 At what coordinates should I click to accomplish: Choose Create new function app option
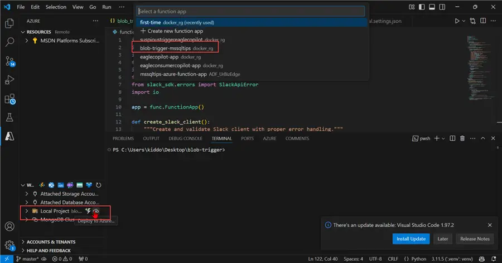coord(252,31)
